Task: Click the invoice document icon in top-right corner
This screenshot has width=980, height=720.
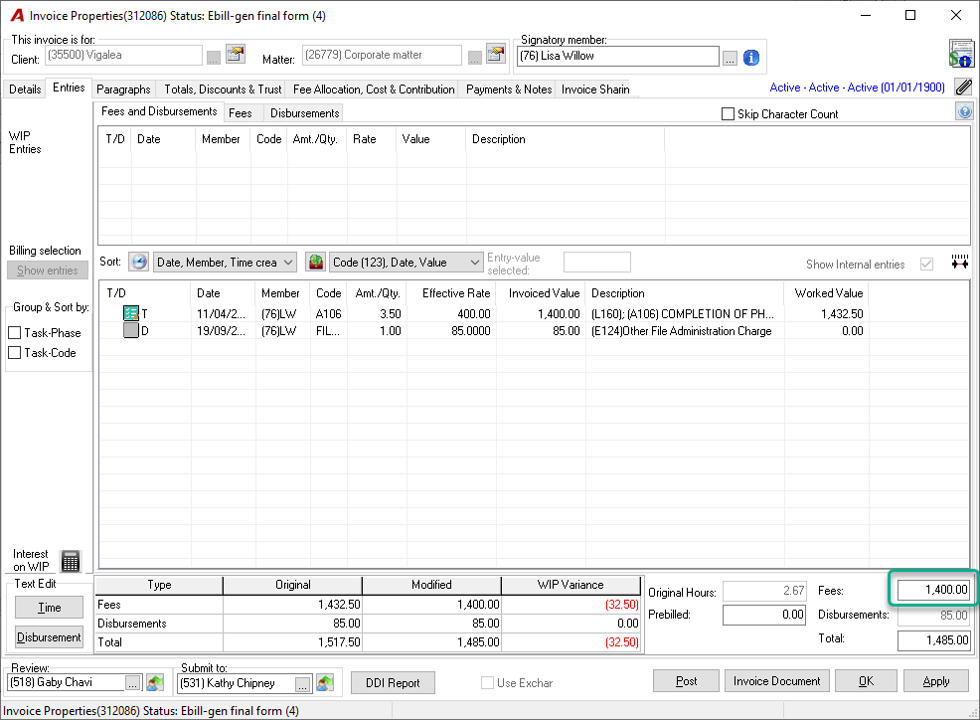Action: click(x=961, y=53)
